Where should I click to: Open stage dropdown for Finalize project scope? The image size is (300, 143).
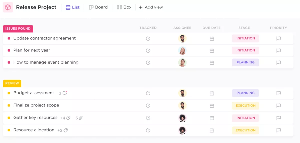[x=245, y=106]
